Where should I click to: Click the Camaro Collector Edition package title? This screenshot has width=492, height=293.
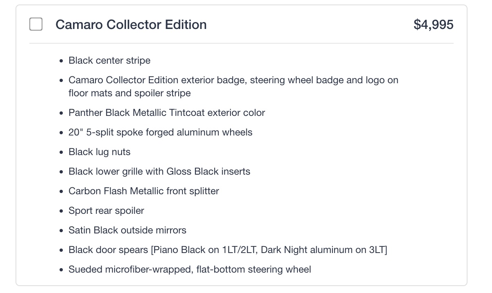tap(131, 24)
